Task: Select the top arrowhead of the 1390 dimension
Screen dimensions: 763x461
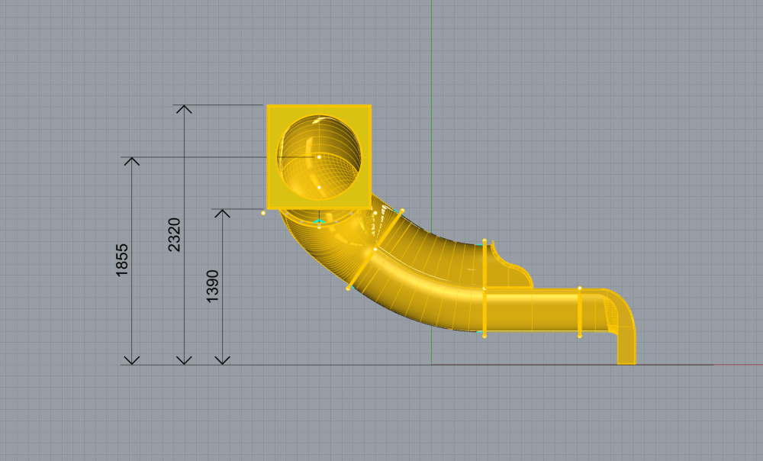Action: [222, 213]
